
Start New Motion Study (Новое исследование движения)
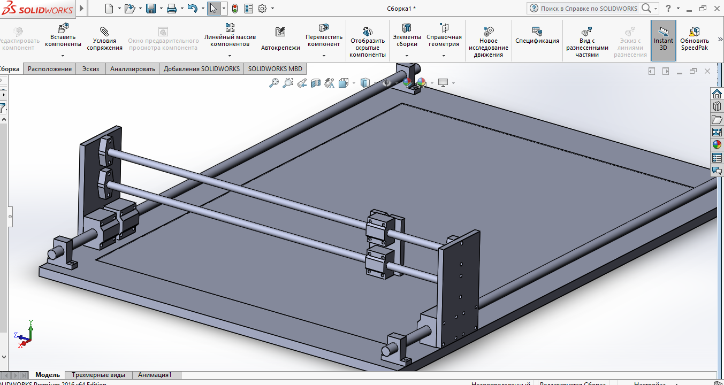pyautogui.click(x=489, y=42)
